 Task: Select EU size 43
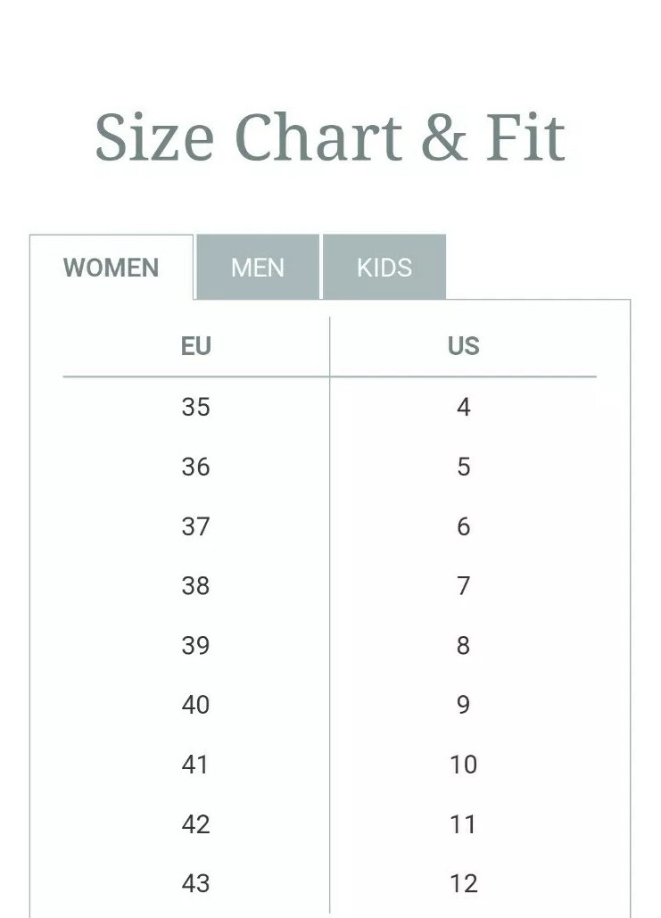tap(195, 883)
